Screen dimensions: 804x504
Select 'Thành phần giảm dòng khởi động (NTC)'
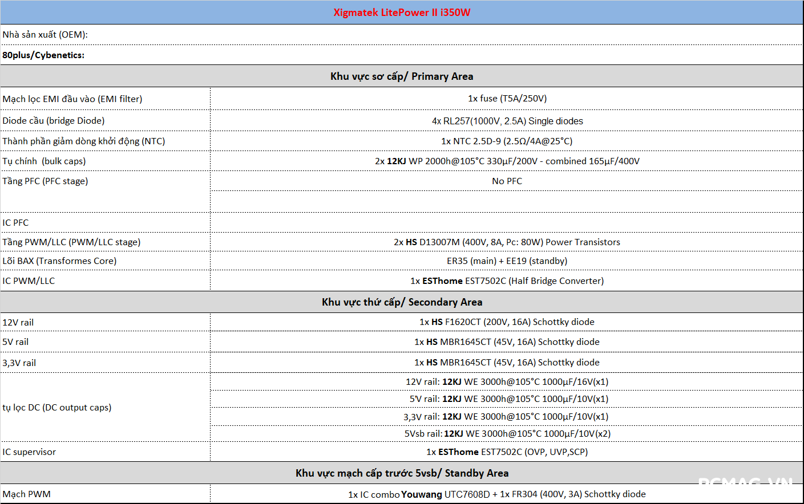[x=84, y=141]
